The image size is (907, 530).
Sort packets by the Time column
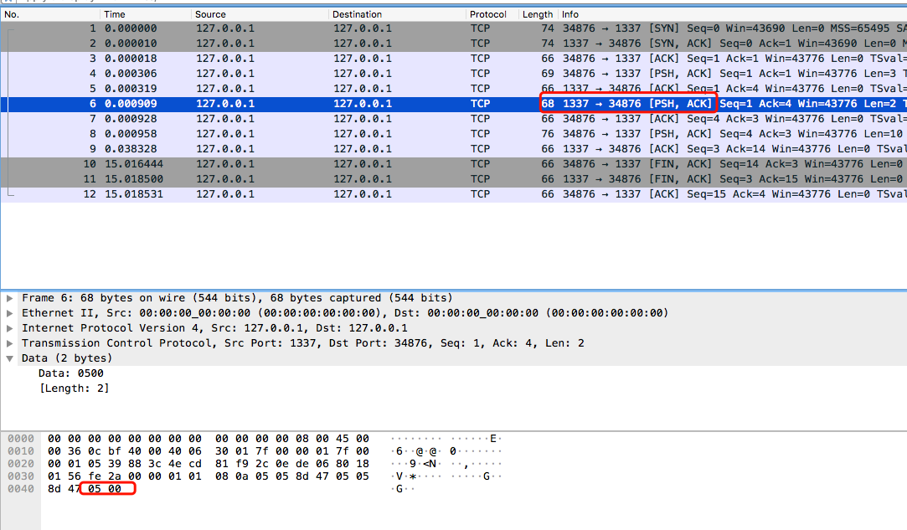pos(145,14)
